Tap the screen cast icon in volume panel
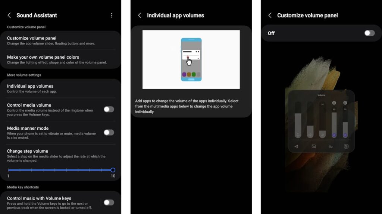 pyautogui.click(x=314, y=146)
